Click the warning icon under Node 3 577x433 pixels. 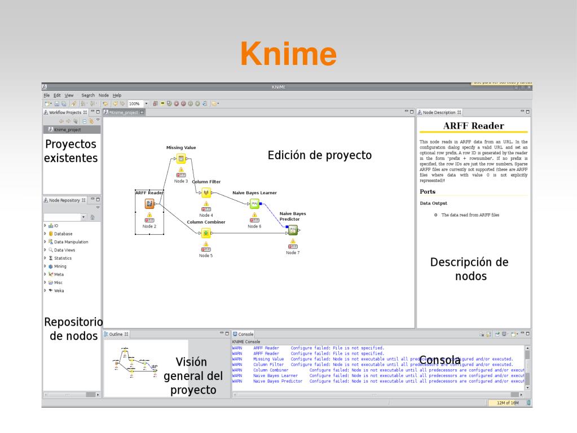(x=181, y=170)
